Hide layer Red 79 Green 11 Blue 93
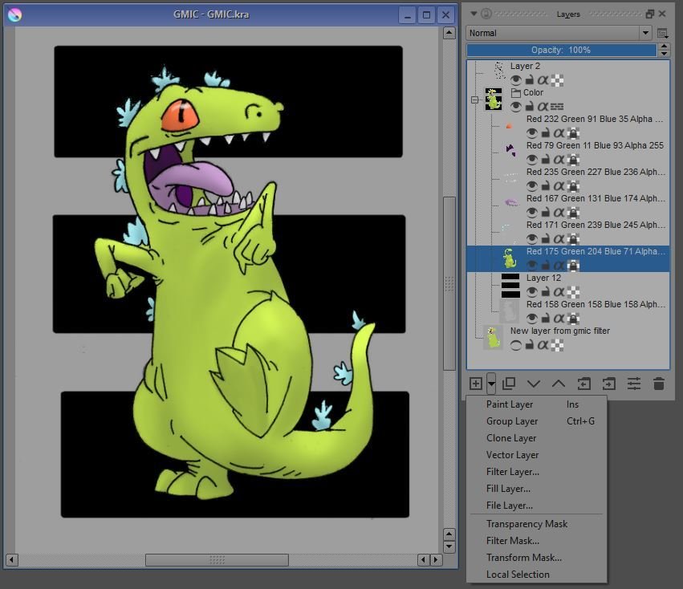Viewport: 683px width, 589px height. [532, 160]
